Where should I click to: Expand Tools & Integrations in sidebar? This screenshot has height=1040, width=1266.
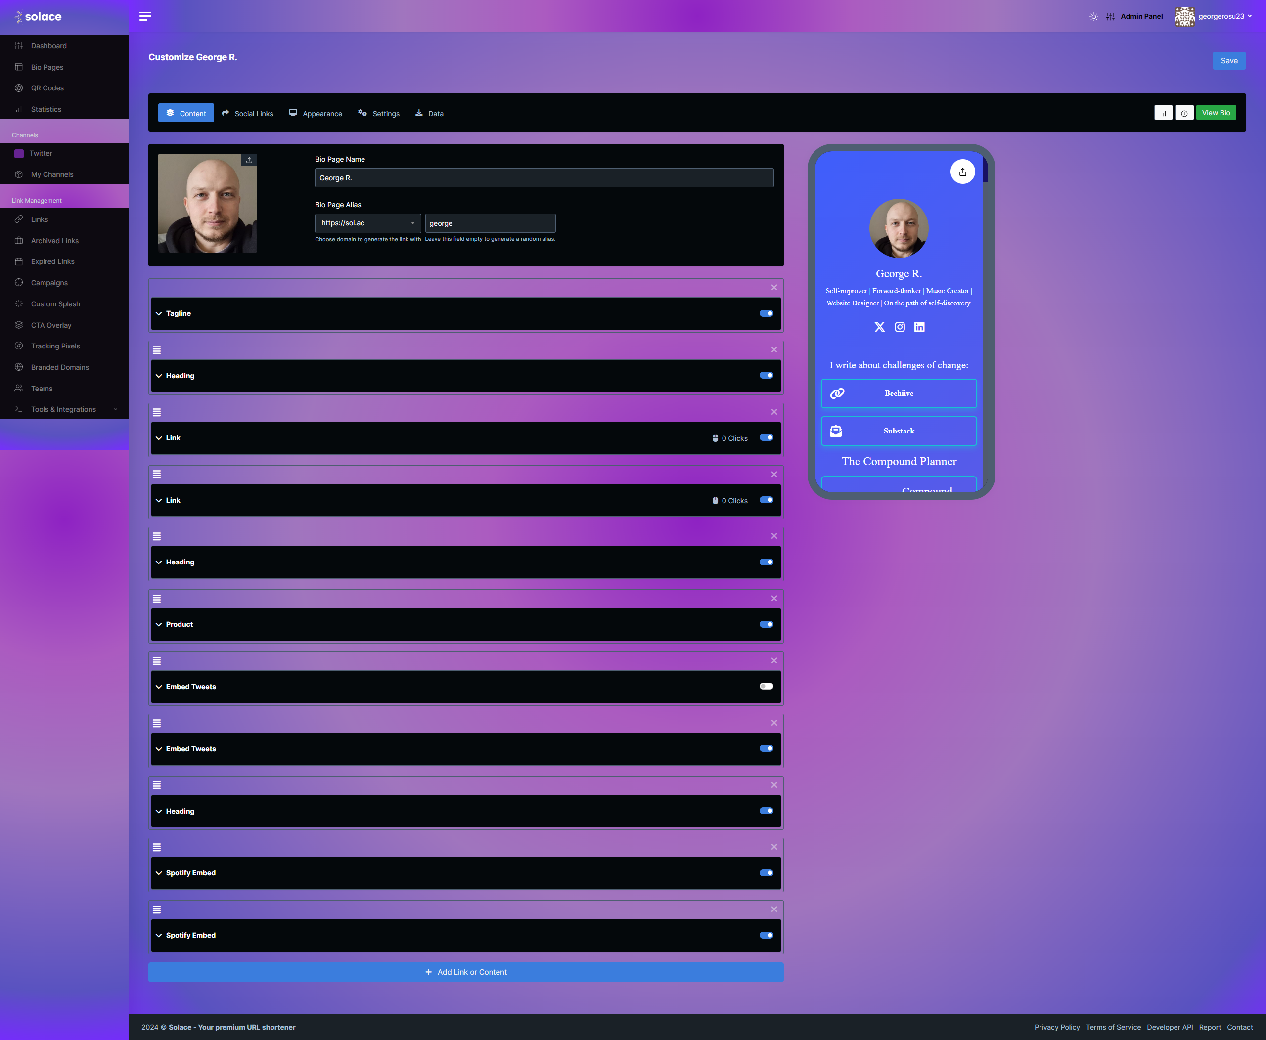(x=64, y=410)
